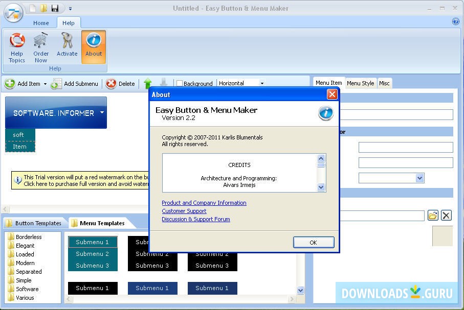Switch to the Home ribbon tab

[41, 23]
